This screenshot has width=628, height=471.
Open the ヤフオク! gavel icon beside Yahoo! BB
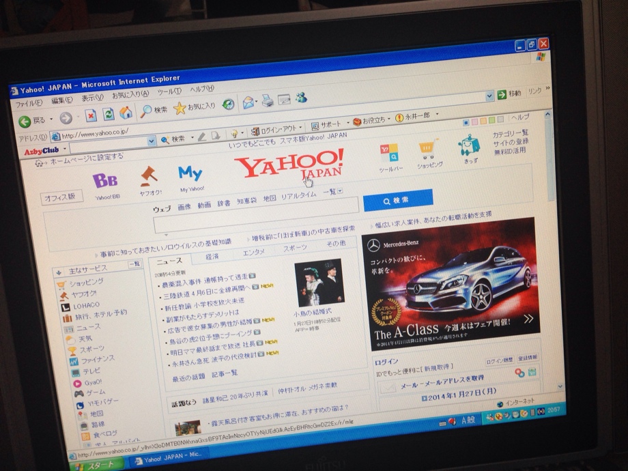click(149, 177)
